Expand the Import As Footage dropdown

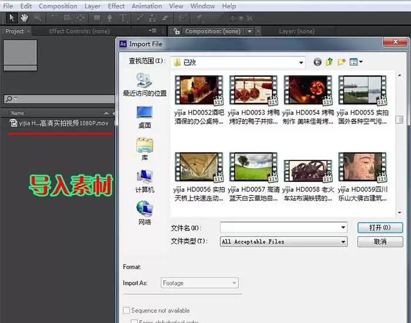coord(200,283)
